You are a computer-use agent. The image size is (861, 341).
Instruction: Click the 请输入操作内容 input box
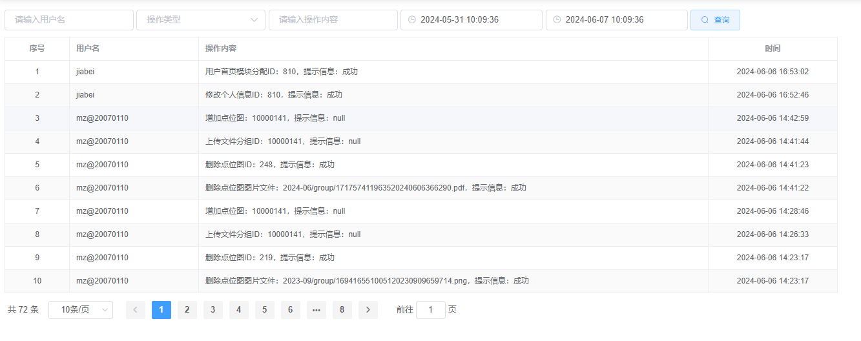coord(333,20)
